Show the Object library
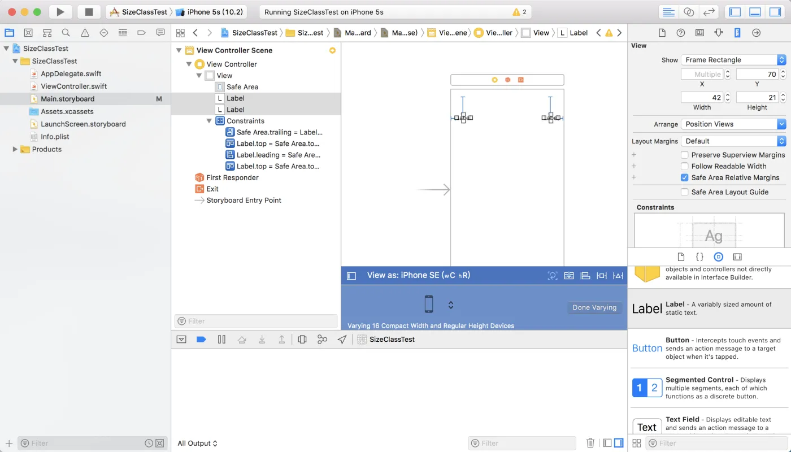The image size is (791, 452). (718, 257)
